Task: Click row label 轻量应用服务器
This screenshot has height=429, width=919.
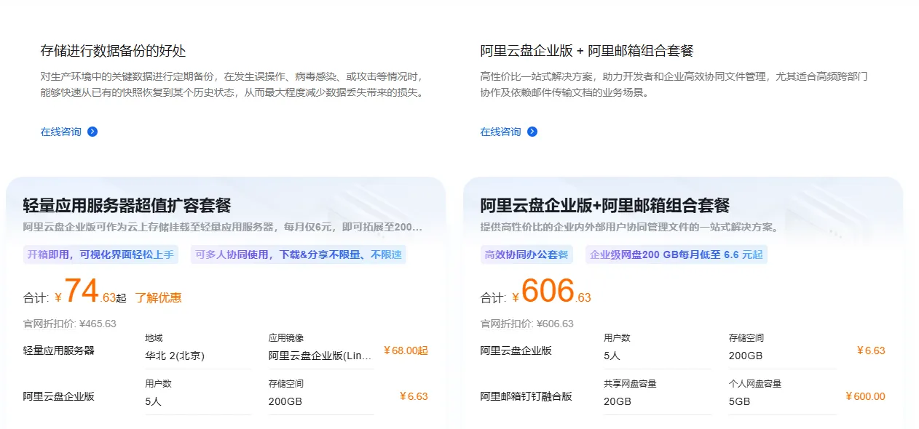Action: (x=59, y=350)
